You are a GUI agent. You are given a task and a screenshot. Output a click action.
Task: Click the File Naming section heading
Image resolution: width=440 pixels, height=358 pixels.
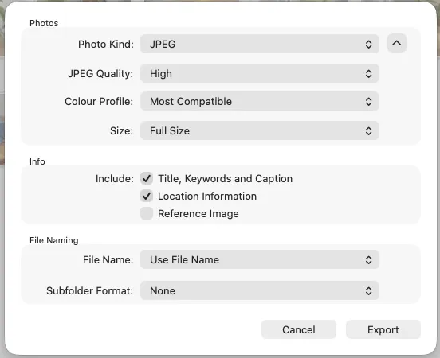pyautogui.click(x=54, y=240)
